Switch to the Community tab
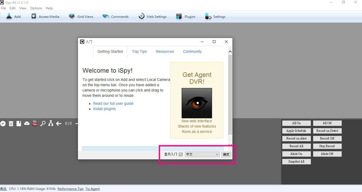Viewport: 362px width, 192px height. click(x=192, y=52)
